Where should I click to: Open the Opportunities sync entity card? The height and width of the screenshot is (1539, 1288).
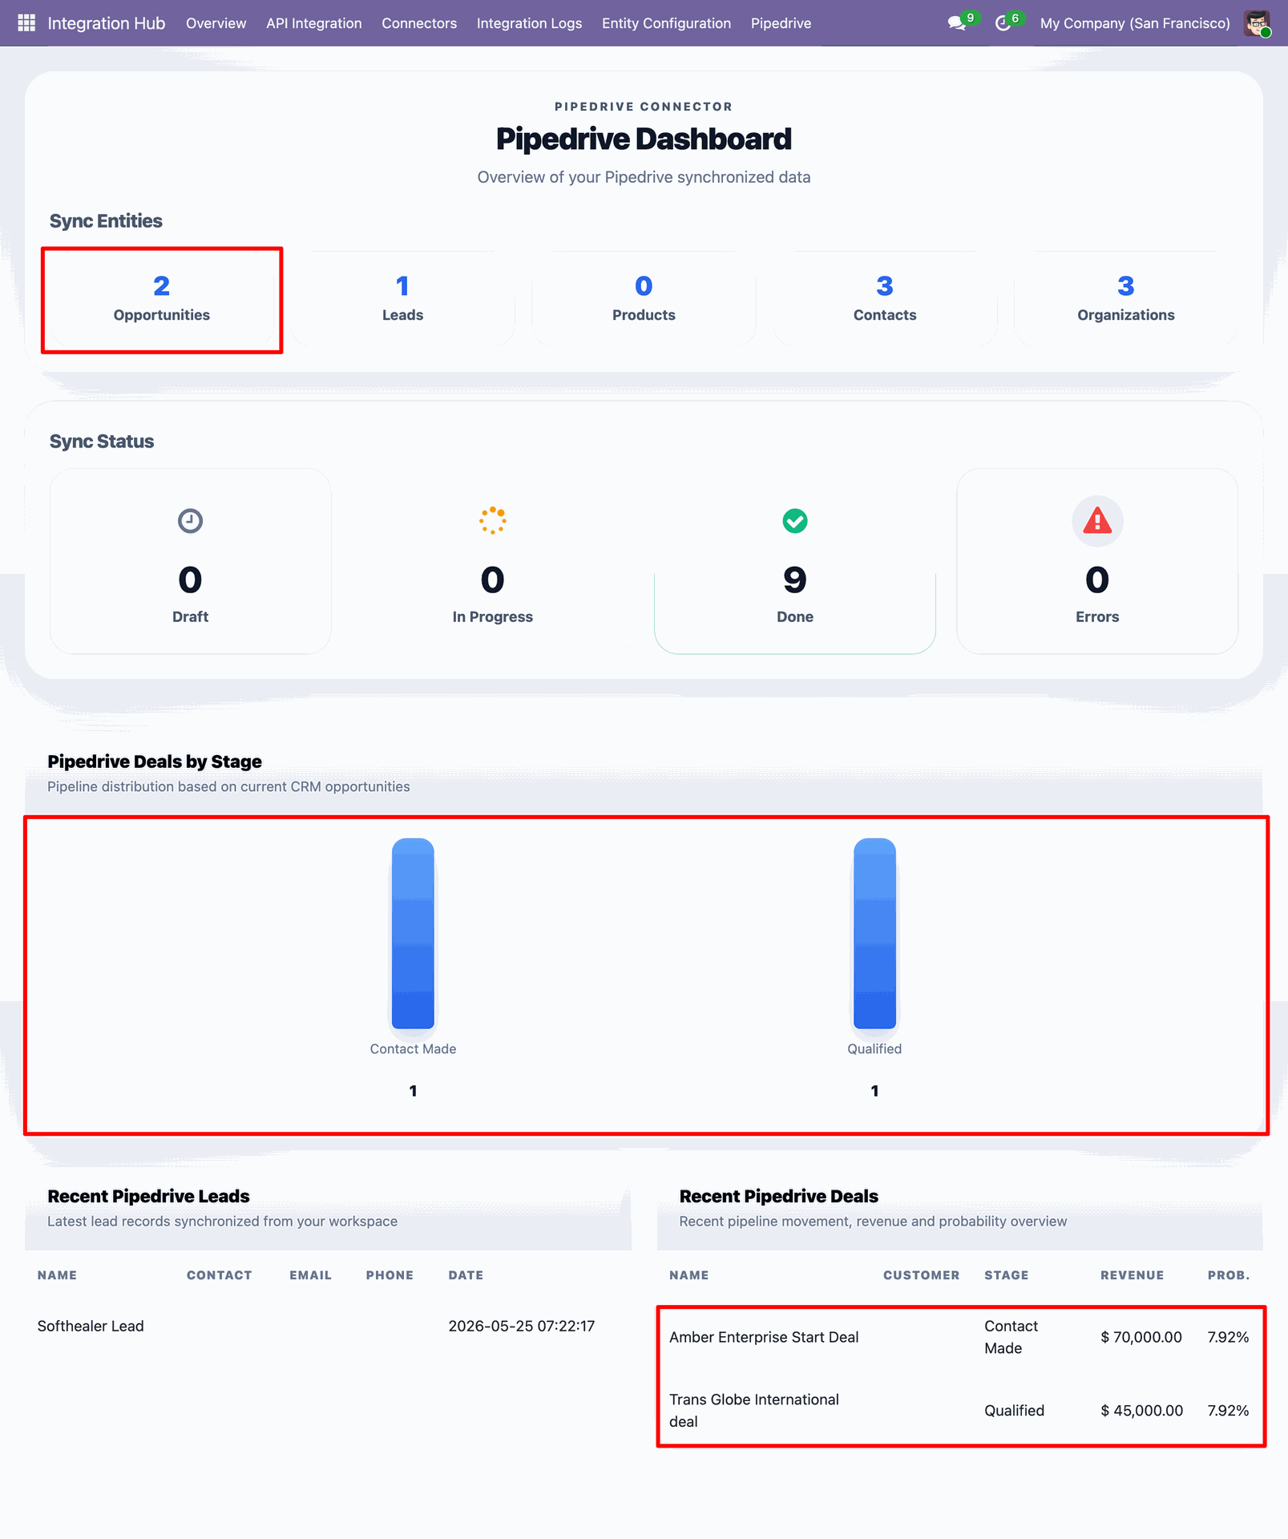tap(162, 299)
